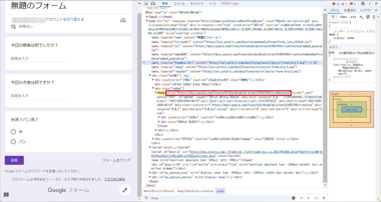Viewport: 381px width, 202px height.
Task: Collapse the form element node
Action: (156, 93)
